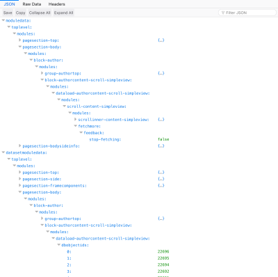278x277 pixels.
Task: Click Collapse All in the toolbar
Action: tap(40, 13)
